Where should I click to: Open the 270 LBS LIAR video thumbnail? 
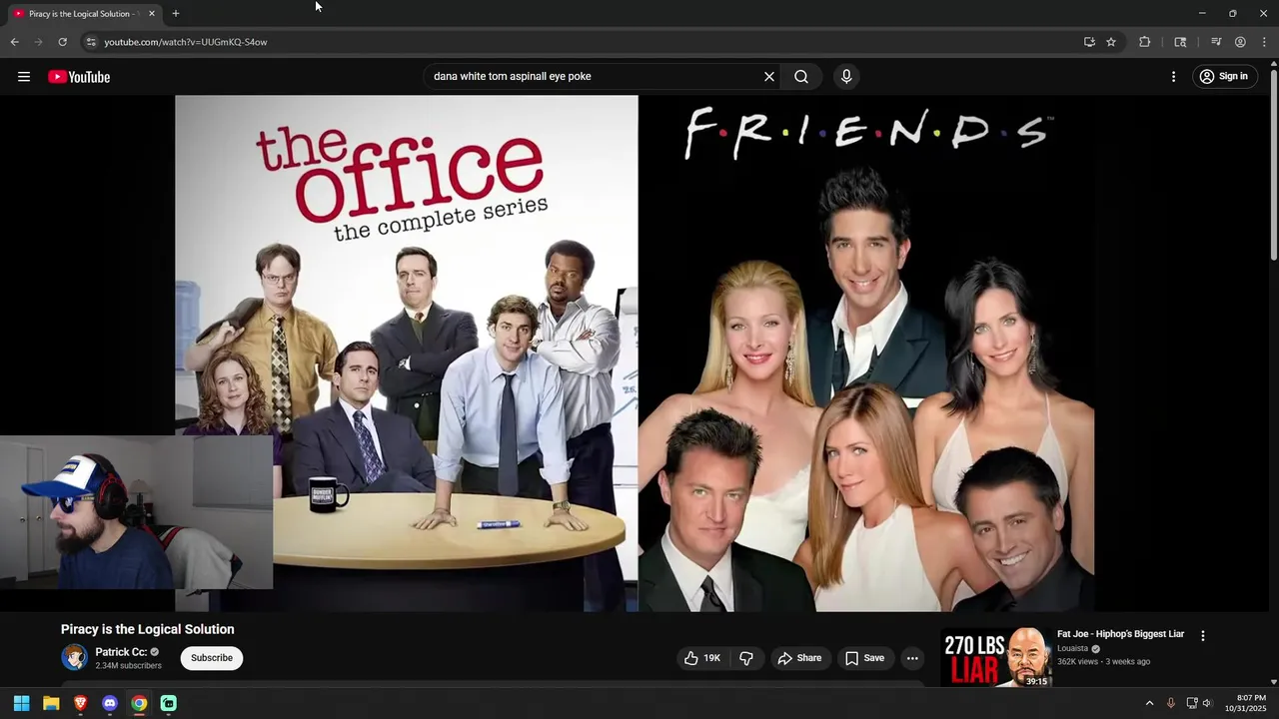[x=995, y=657]
